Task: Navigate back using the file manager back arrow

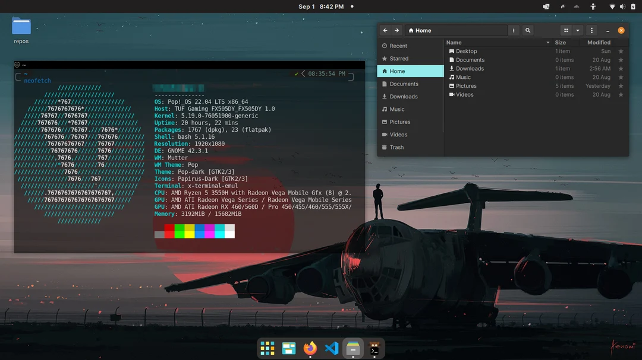Action: [385, 30]
